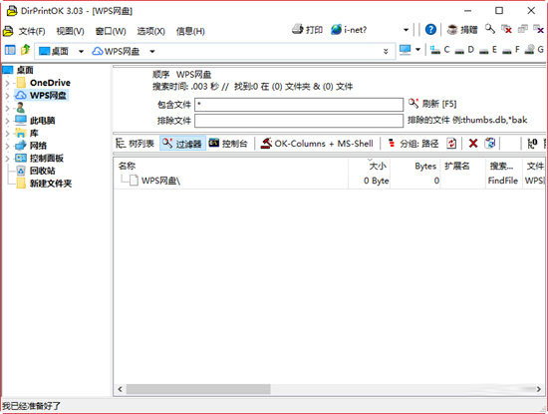Click the window icon with red X

tap(506, 29)
